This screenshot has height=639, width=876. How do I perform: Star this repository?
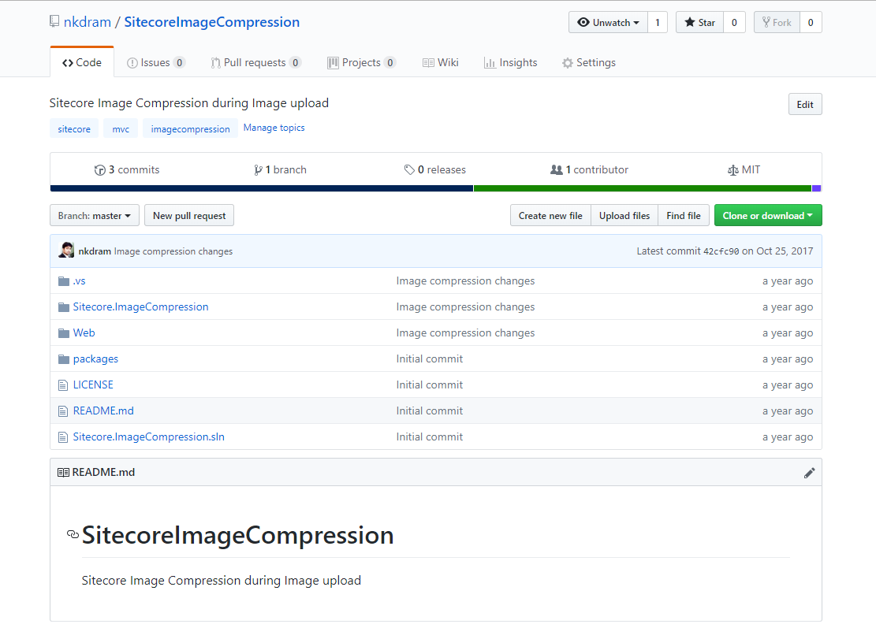[699, 22]
